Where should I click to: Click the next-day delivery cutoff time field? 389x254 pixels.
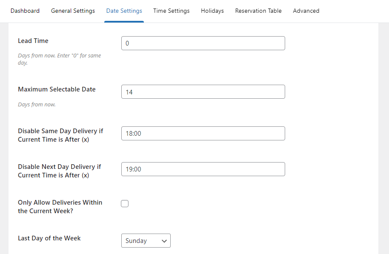tap(203, 169)
